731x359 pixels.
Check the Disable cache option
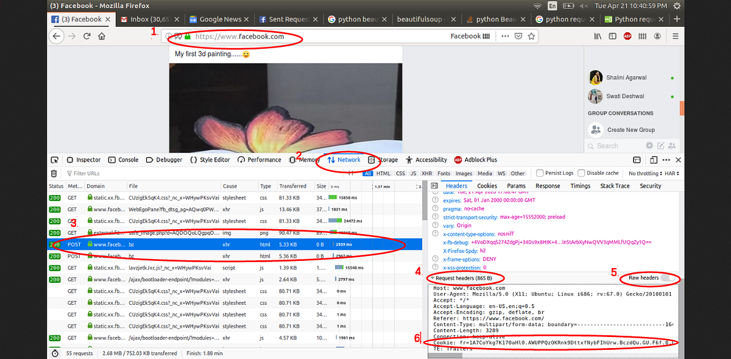598,173
